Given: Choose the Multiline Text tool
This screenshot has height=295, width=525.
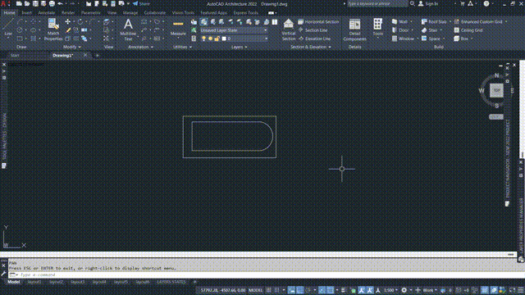Looking at the screenshot, I should tap(128, 29).
